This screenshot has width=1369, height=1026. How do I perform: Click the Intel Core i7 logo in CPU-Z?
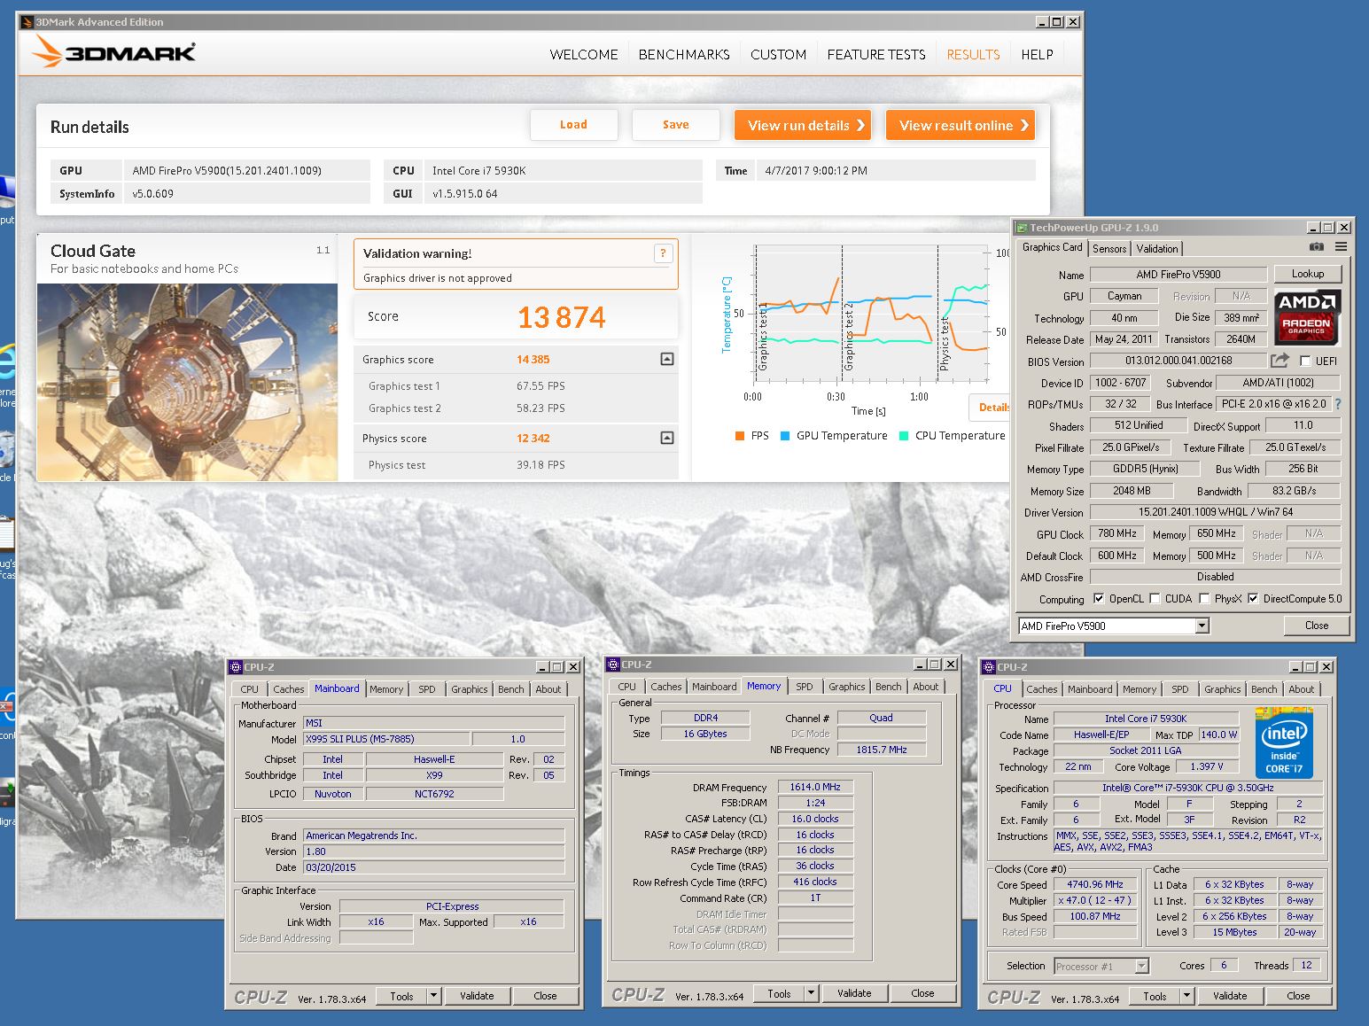pos(1284,742)
